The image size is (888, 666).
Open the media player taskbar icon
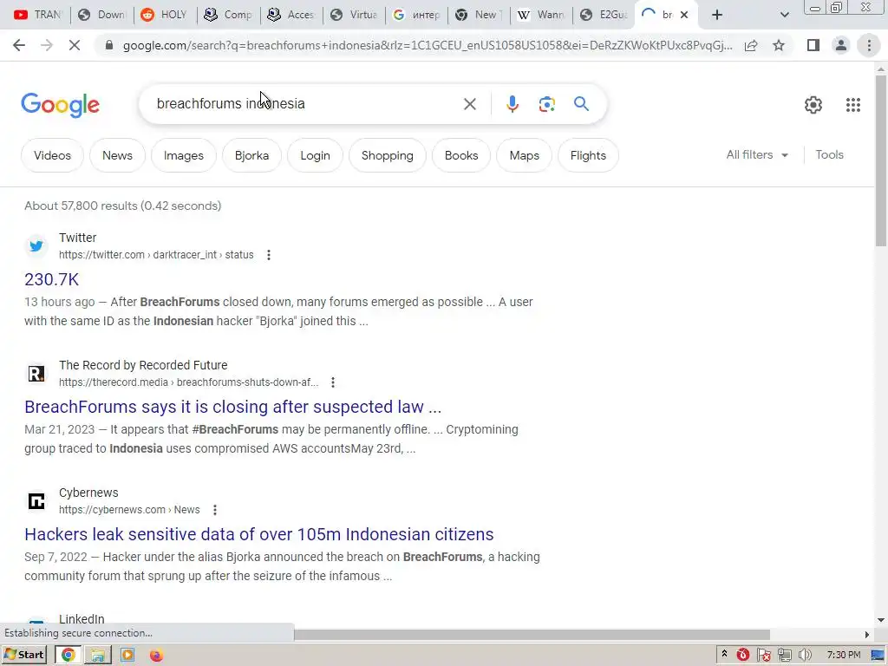pyautogui.click(x=127, y=655)
